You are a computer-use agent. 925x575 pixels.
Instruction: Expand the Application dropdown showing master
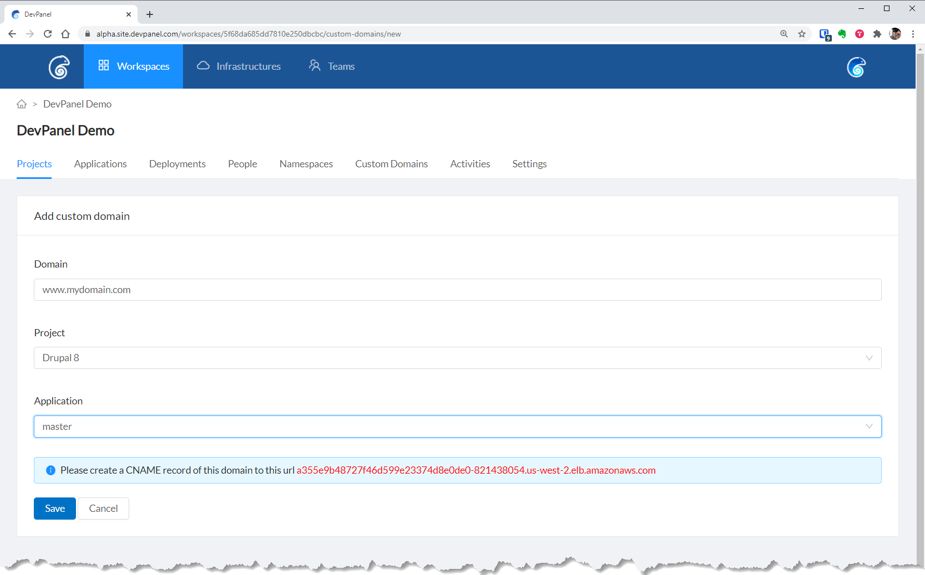coord(458,427)
